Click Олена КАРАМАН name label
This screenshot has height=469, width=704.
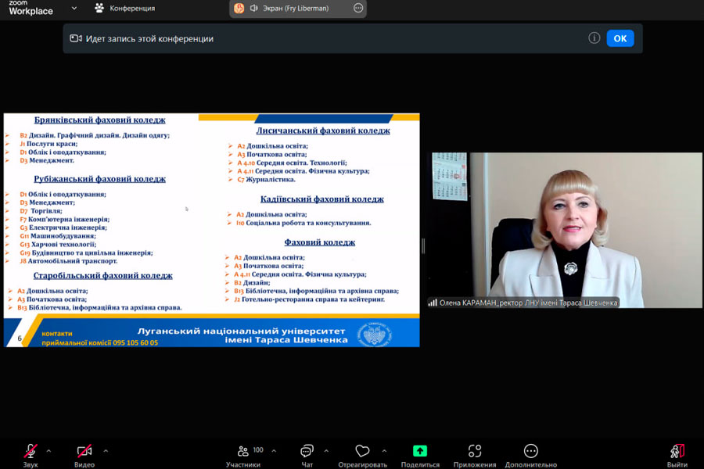coord(528,303)
